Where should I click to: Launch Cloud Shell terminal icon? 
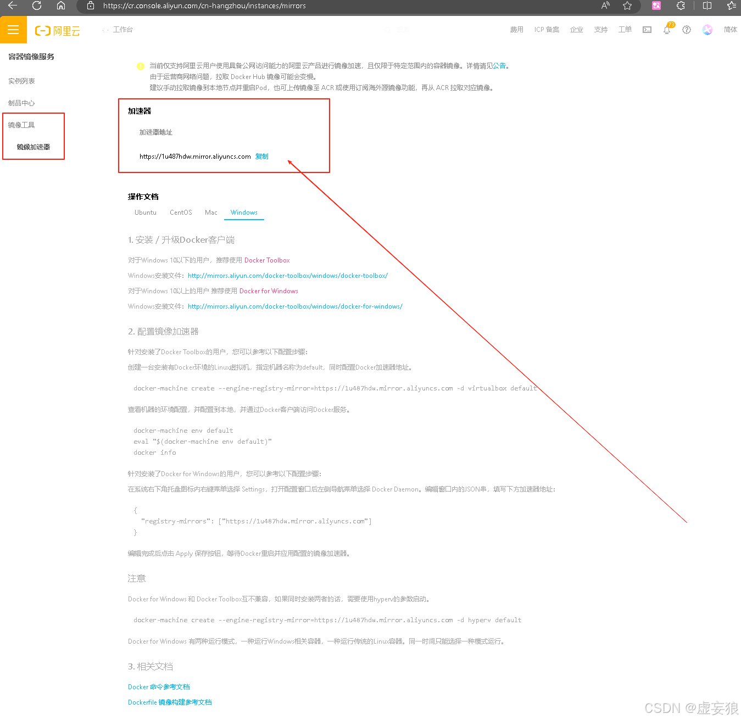(x=647, y=30)
